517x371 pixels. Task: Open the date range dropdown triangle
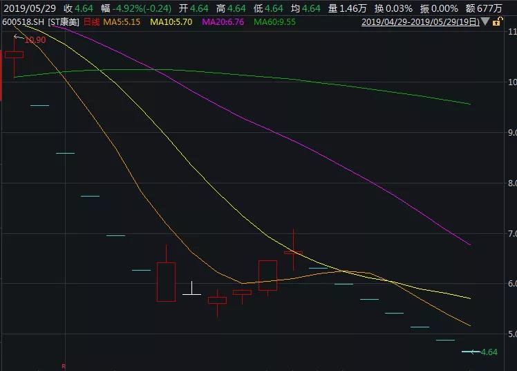pos(485,21)
